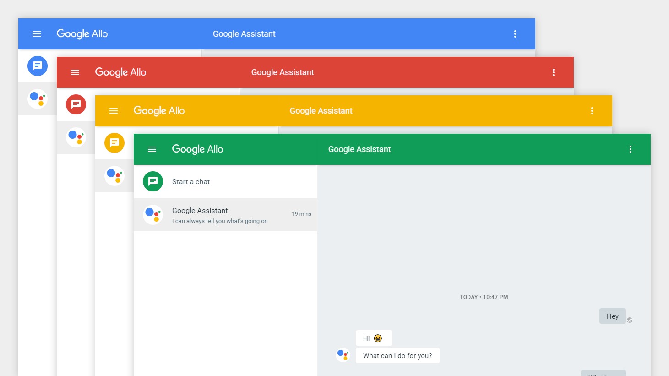Click the yellow start chat icon
Image resolution: width=669 pixels, height=376 pixels.
pos(114,143)
